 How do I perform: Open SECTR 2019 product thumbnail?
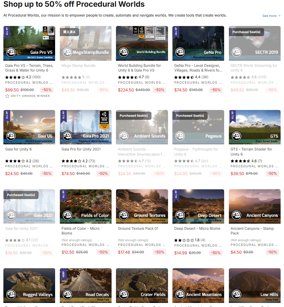(255, 43)
